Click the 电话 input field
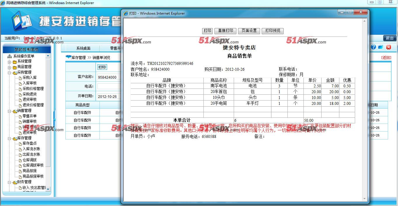 [109, 86]
